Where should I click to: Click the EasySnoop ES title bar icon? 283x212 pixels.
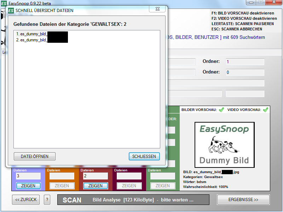point(4,3)
